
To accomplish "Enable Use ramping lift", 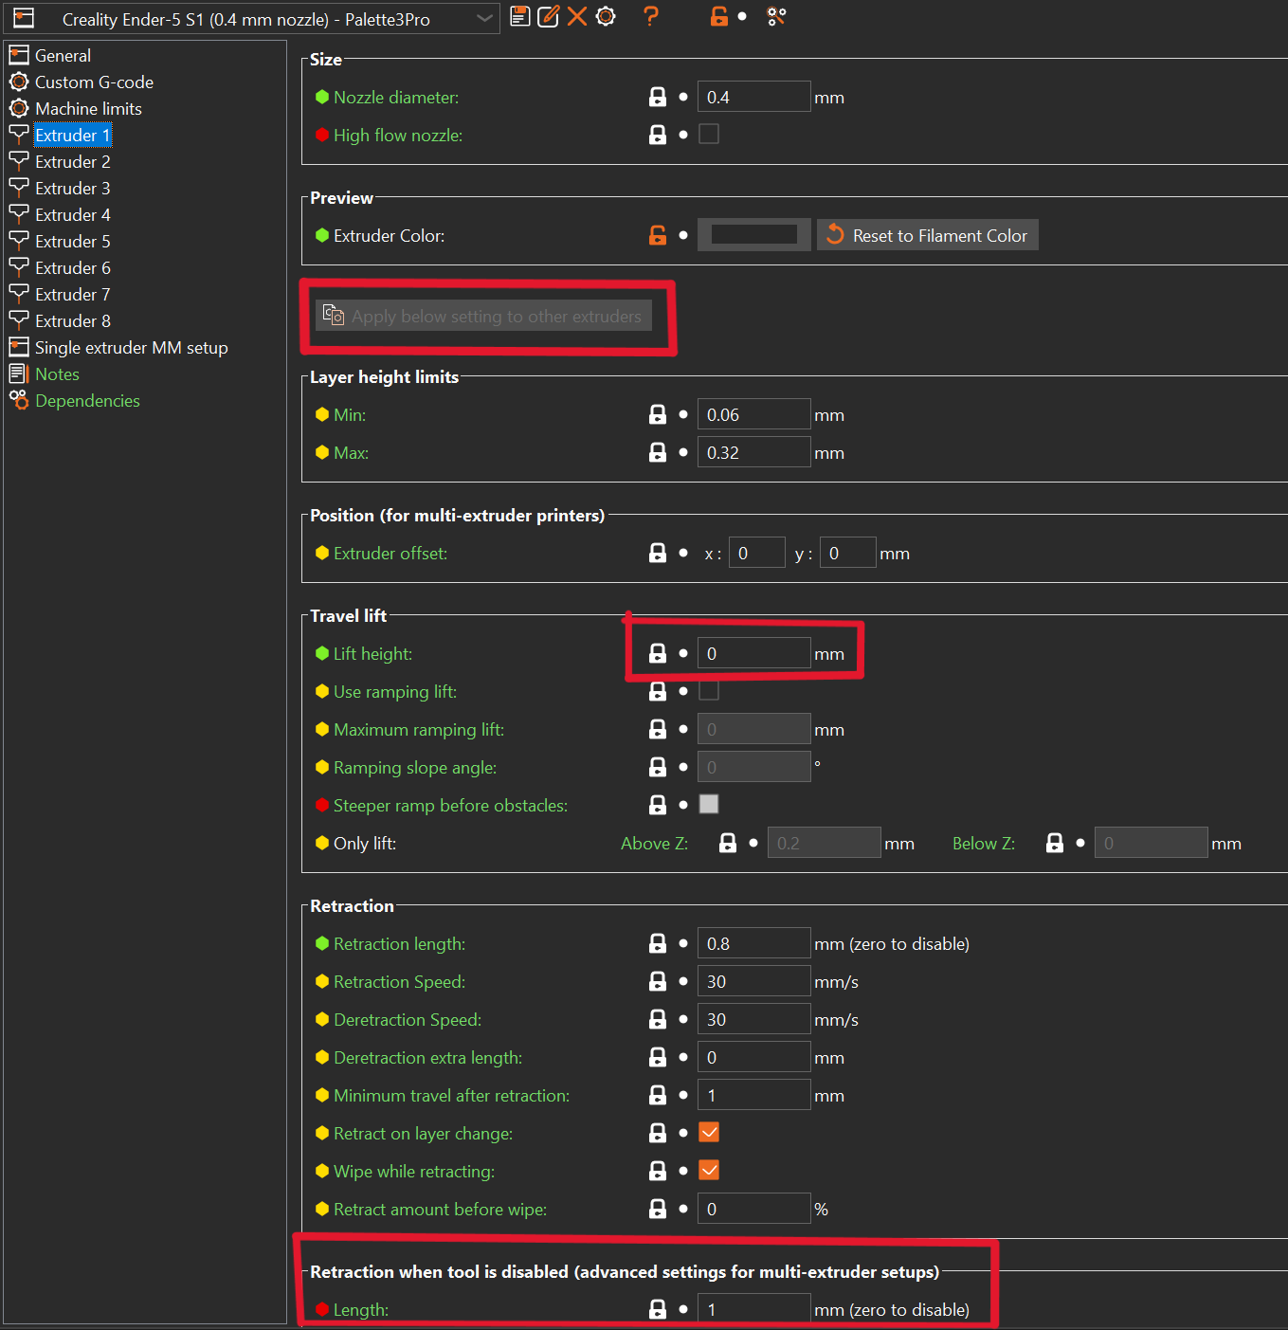I will click(708, 690).
